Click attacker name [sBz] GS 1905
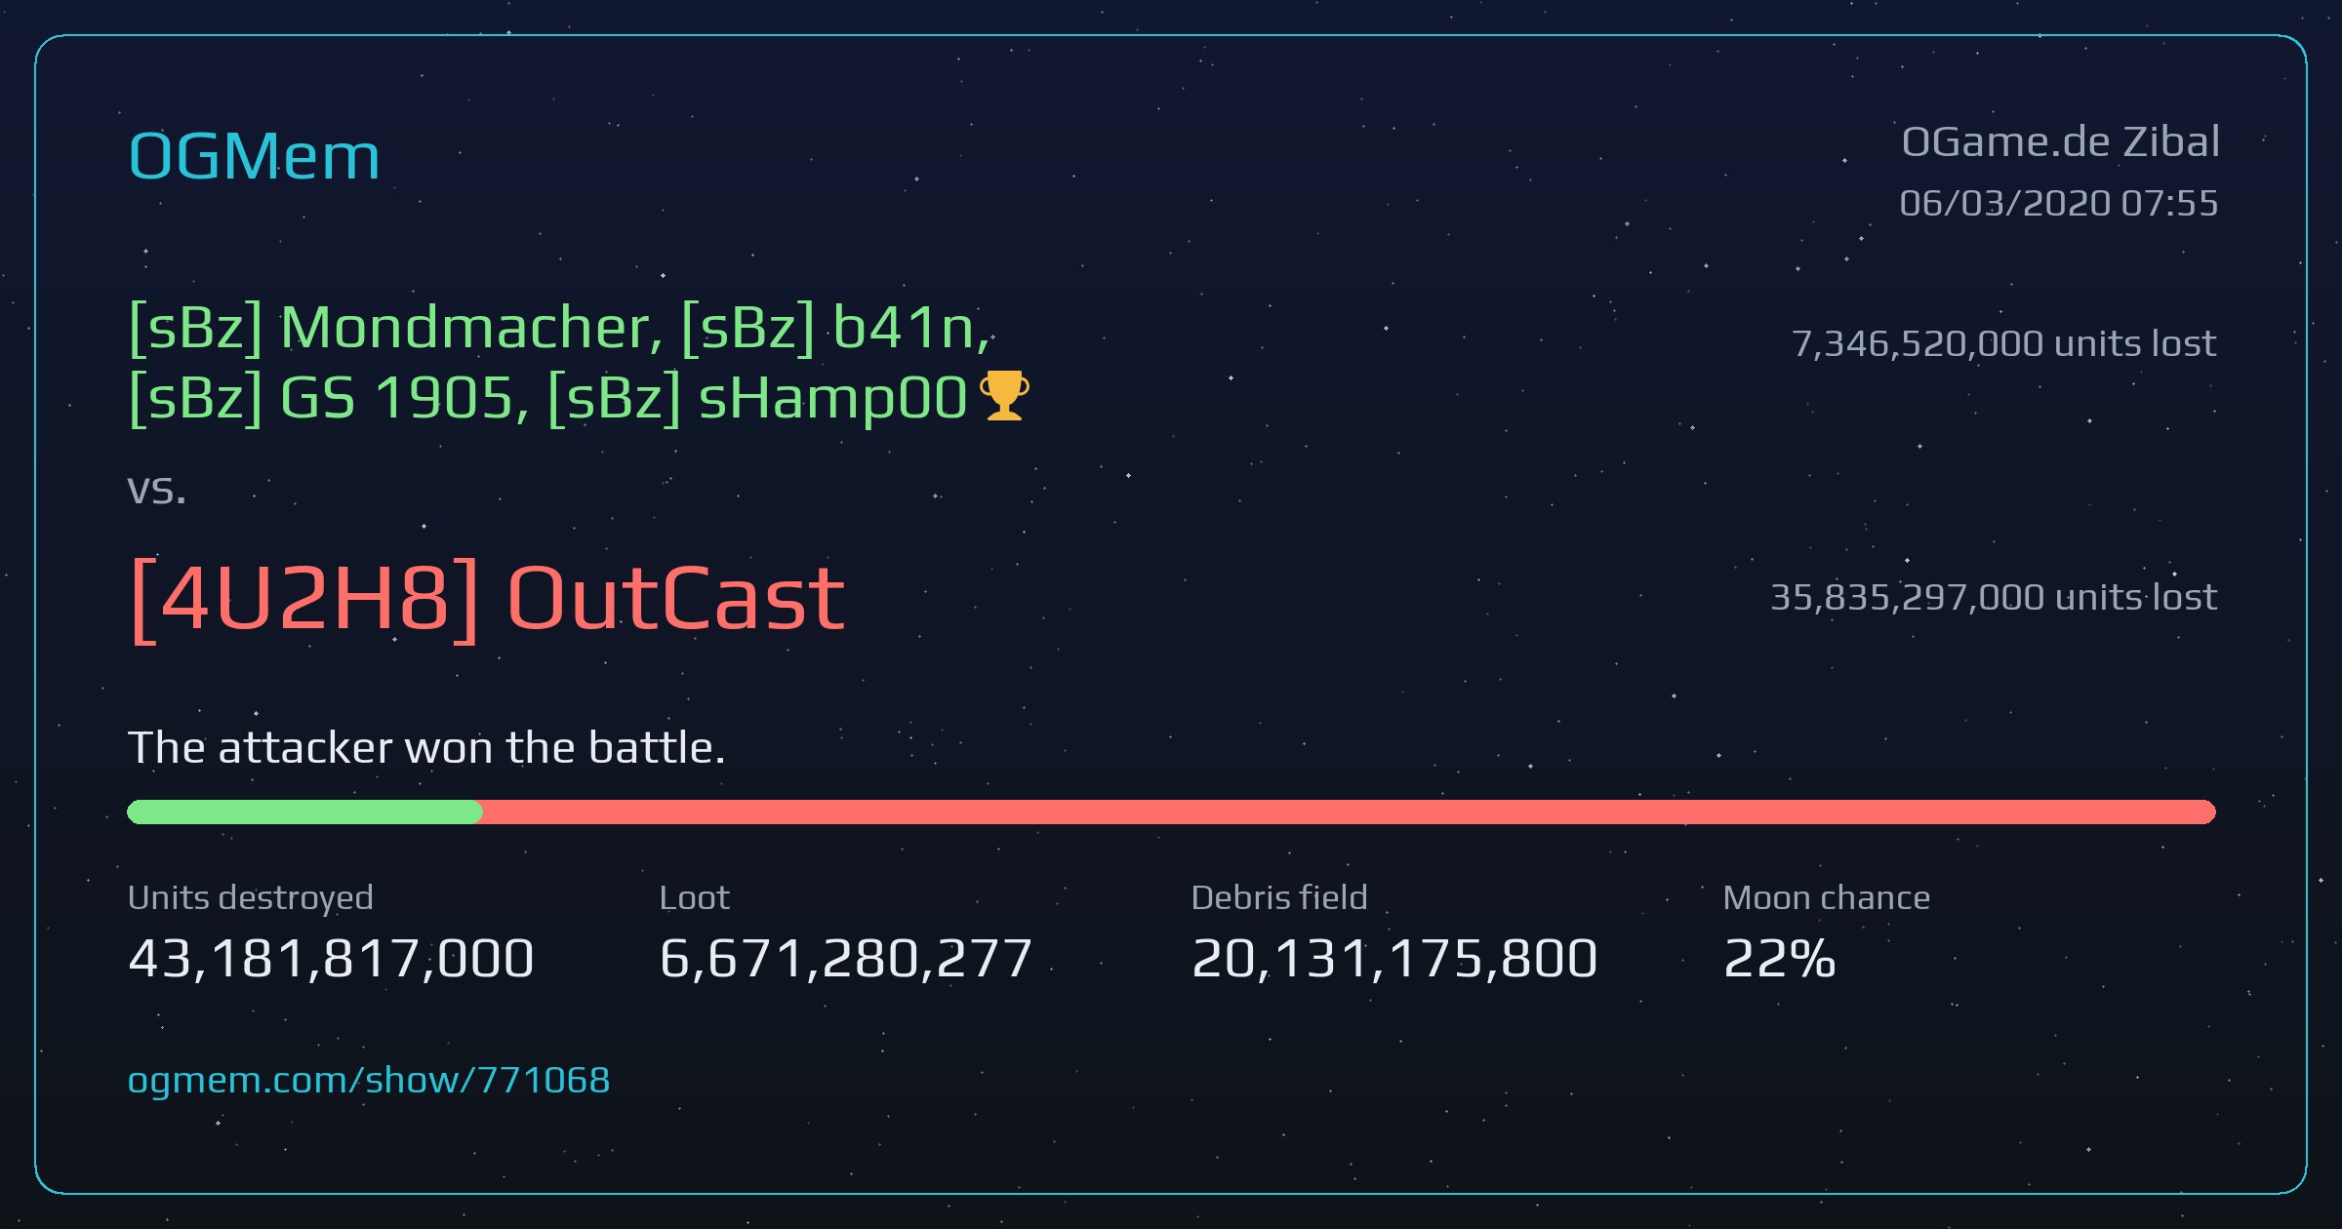Viewport: 2342px width, 1229px height. click(x=328, y=400)
